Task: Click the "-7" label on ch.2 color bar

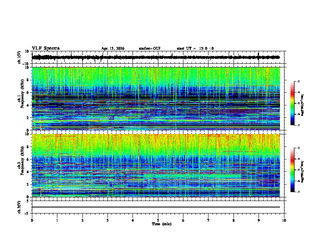Action: pyautogui.click(x=298, y=192)
